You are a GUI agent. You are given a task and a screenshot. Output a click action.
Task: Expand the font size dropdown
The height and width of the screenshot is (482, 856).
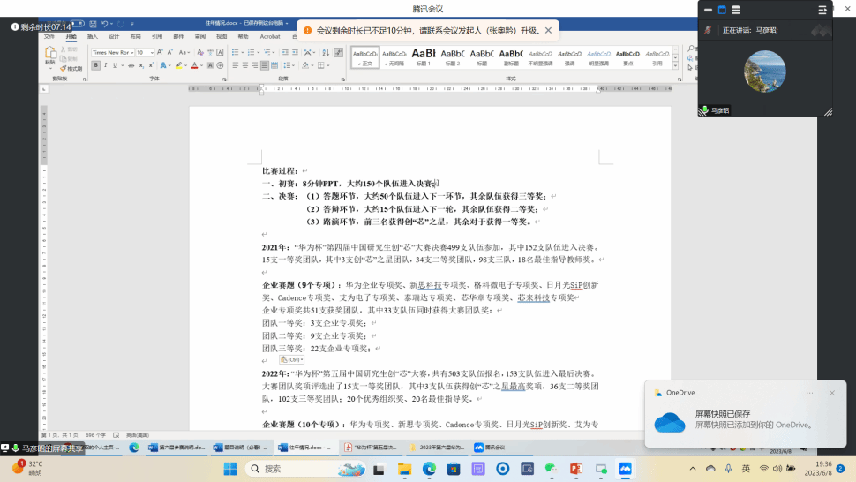[153, 53]
